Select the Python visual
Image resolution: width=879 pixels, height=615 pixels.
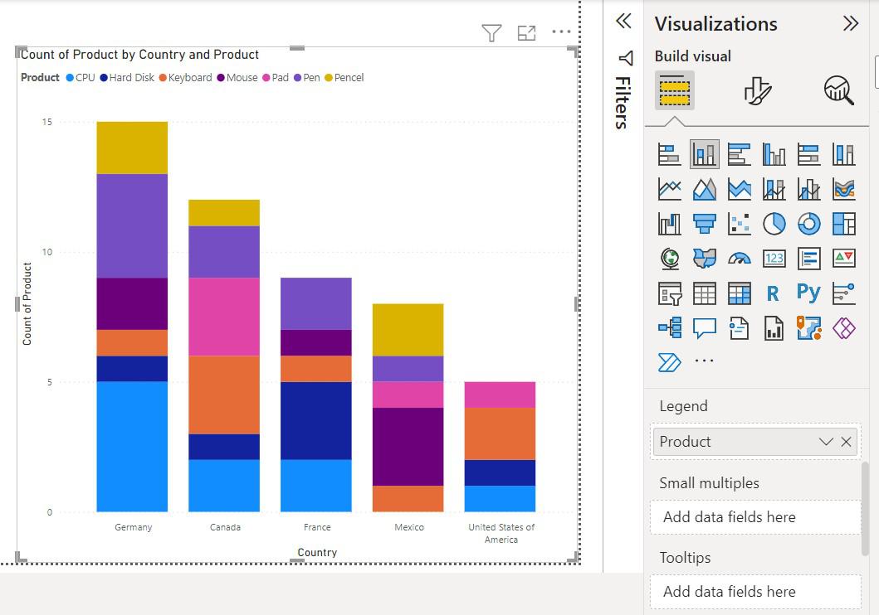tap(808, 292)
